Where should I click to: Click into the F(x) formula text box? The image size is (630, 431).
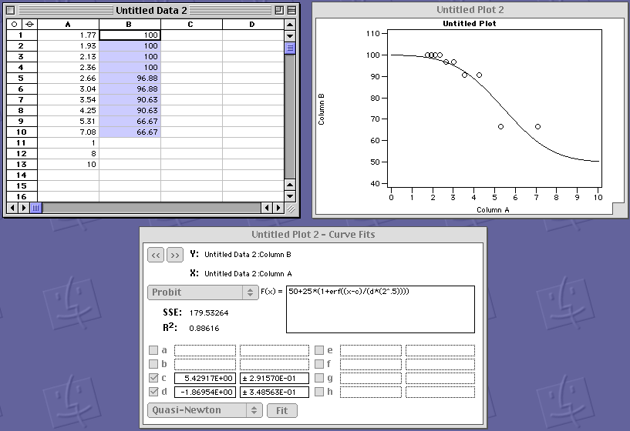(379, 309)
